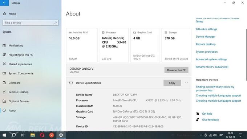
Task: Click the About info icon in sidebar
Action: 4,110
